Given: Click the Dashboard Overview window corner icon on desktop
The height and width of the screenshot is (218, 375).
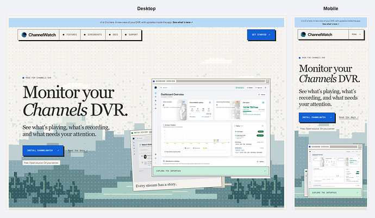Looking at the screenshot, I should tap(267, 81).
